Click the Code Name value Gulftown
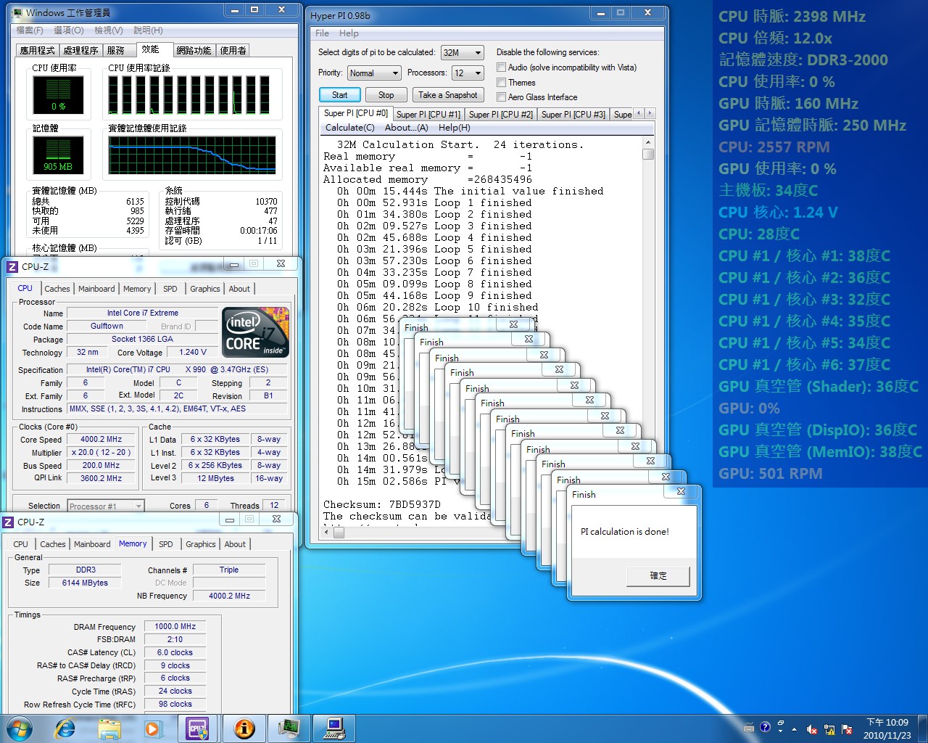The width and height of the screenshot is (928, 743). pyautogui.click(x=107, y=327)
